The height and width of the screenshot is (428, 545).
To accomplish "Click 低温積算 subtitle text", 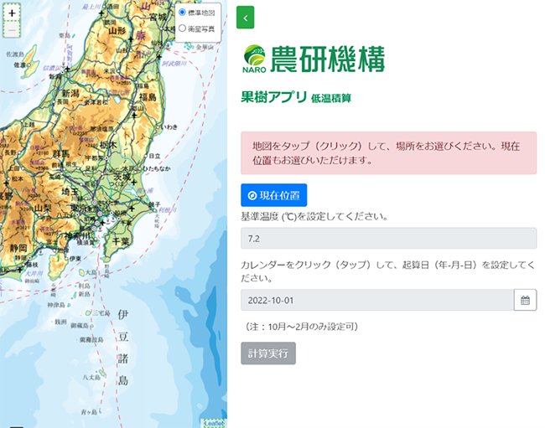I will 331,99.
